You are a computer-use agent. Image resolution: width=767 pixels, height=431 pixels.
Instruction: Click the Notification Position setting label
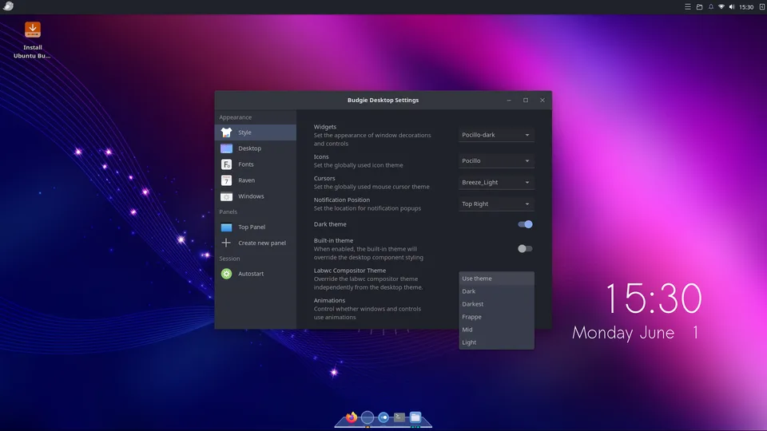341,200
